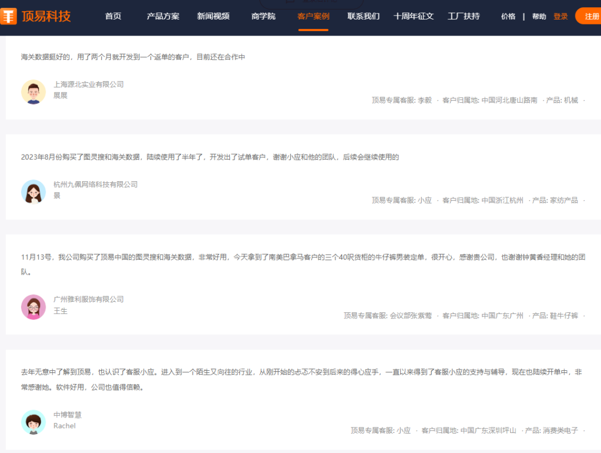Viewport: 601px width, 453px height.
Task: Click 客户归属地: 中国河北唐山路南
Action: coord(490,100)
